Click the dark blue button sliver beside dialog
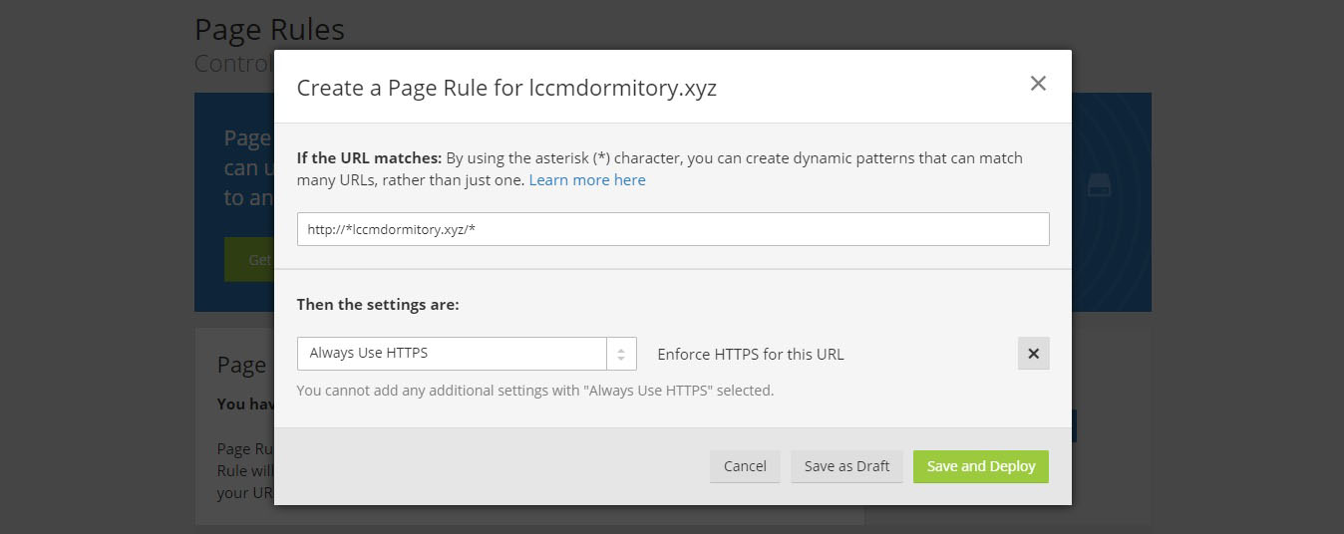Screen dimensions: 1344x534 (1074, 426)
